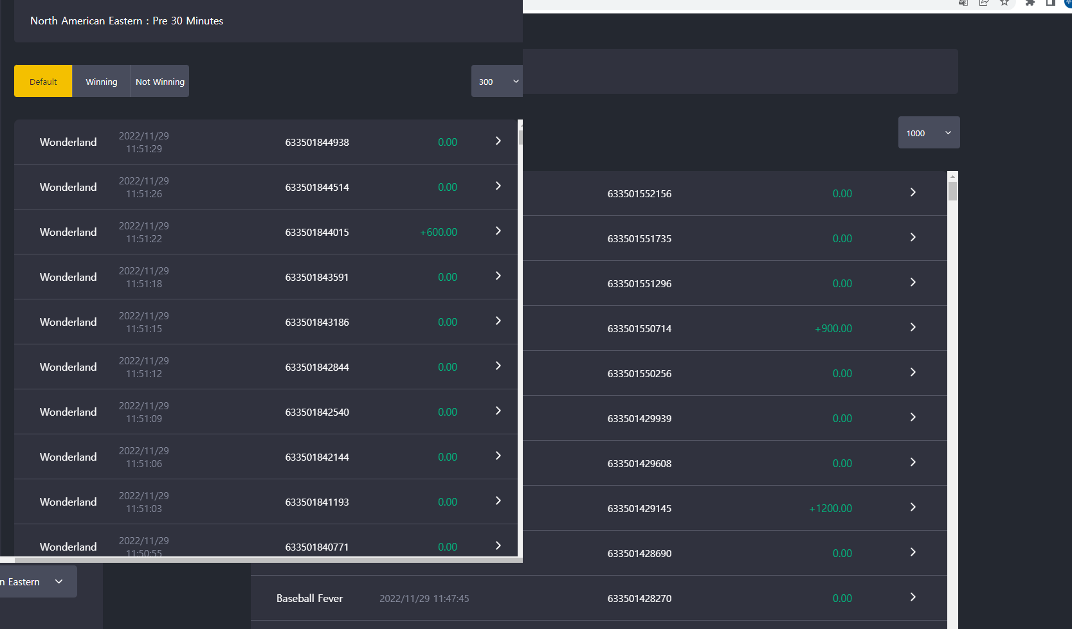Click background bet number 633501551735

pyautogui.click(x=639, y=238)
